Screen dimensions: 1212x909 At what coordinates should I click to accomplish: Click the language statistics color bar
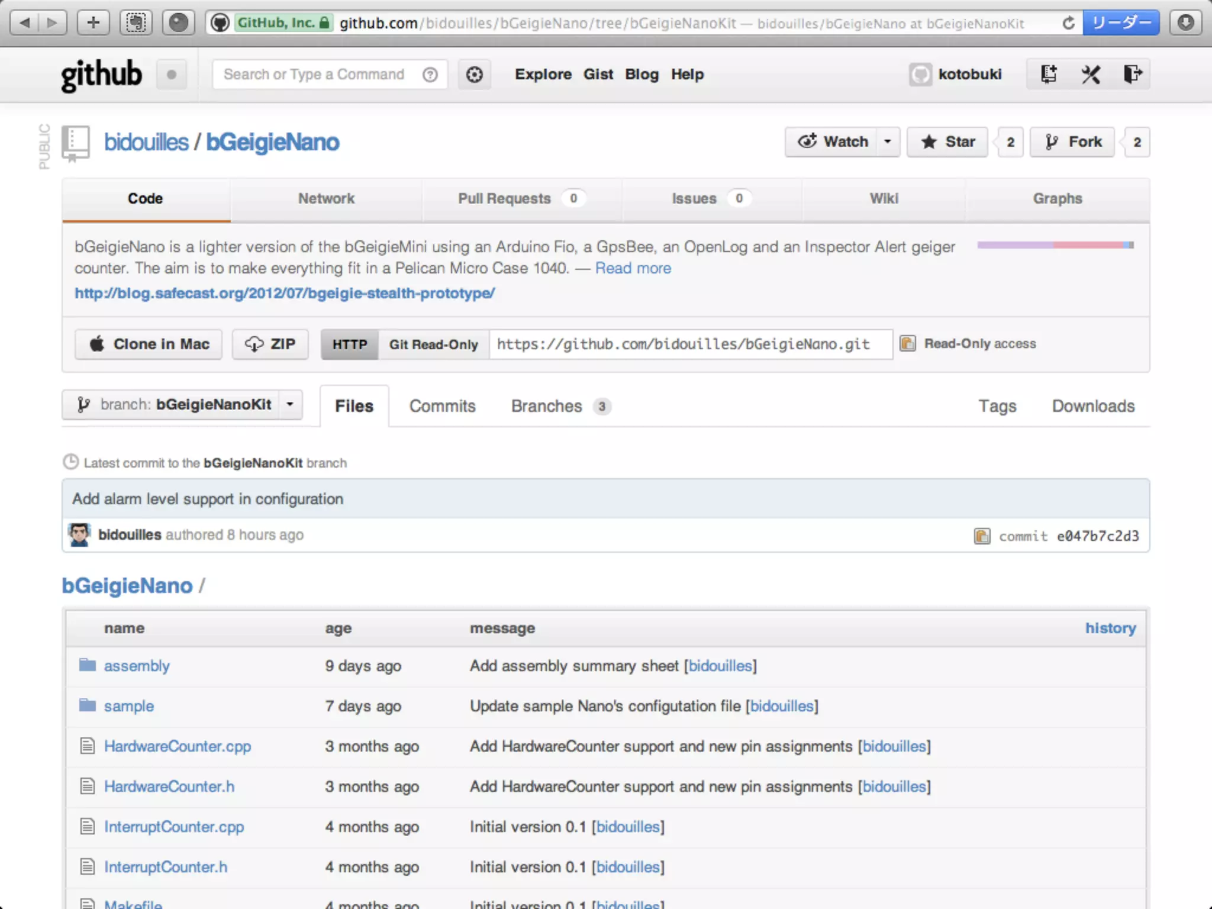click(1055, 245)
